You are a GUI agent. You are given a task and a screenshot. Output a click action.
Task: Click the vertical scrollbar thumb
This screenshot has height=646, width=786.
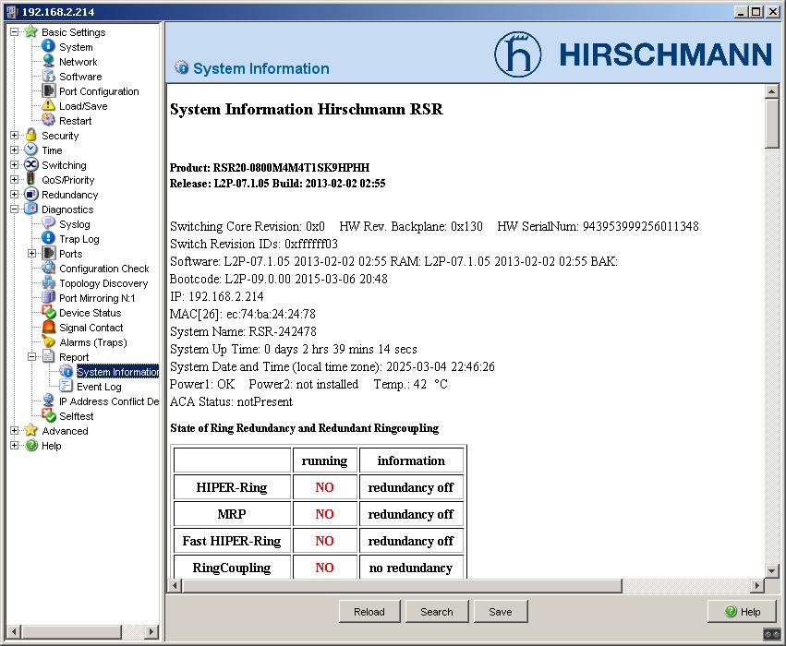(x=771, y=123)
